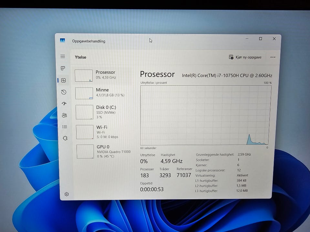Open the Details list icon

click(65, 127)
